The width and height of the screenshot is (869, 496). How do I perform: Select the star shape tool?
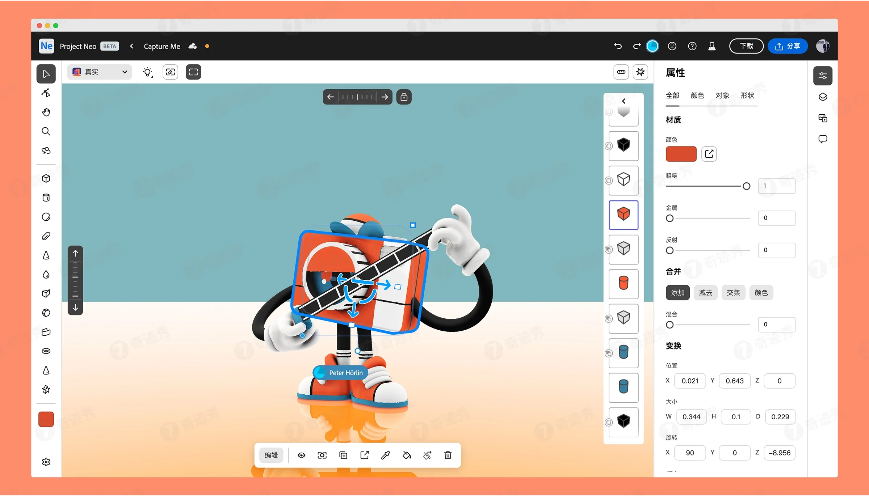click(x=46, y=390)
